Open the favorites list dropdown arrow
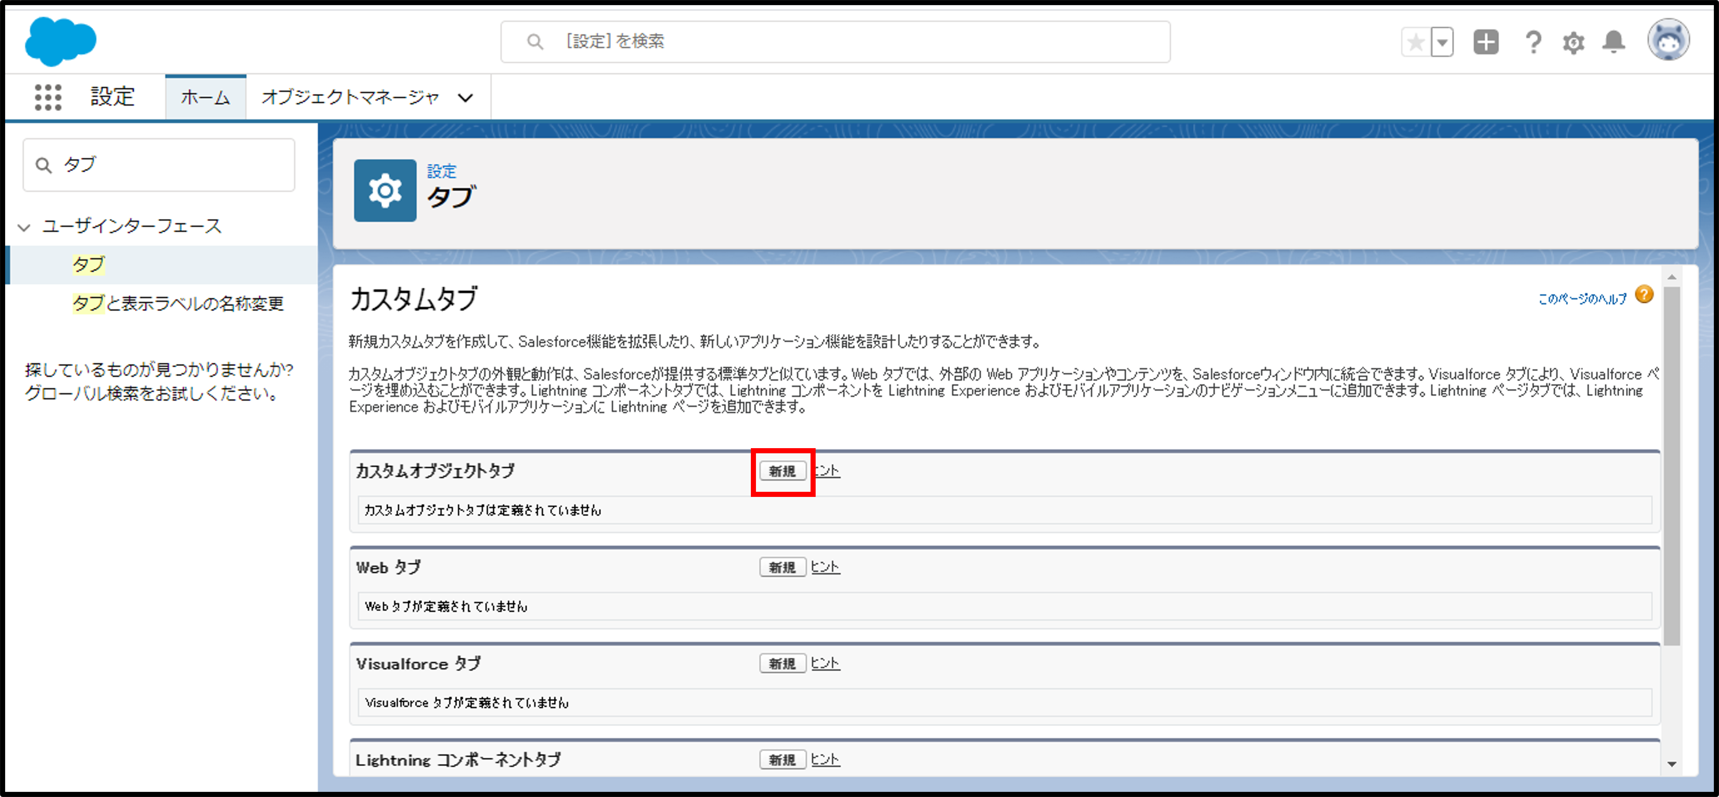Image resolution: width=1719 pixels, height=797 pixels. coord(1442,43)
